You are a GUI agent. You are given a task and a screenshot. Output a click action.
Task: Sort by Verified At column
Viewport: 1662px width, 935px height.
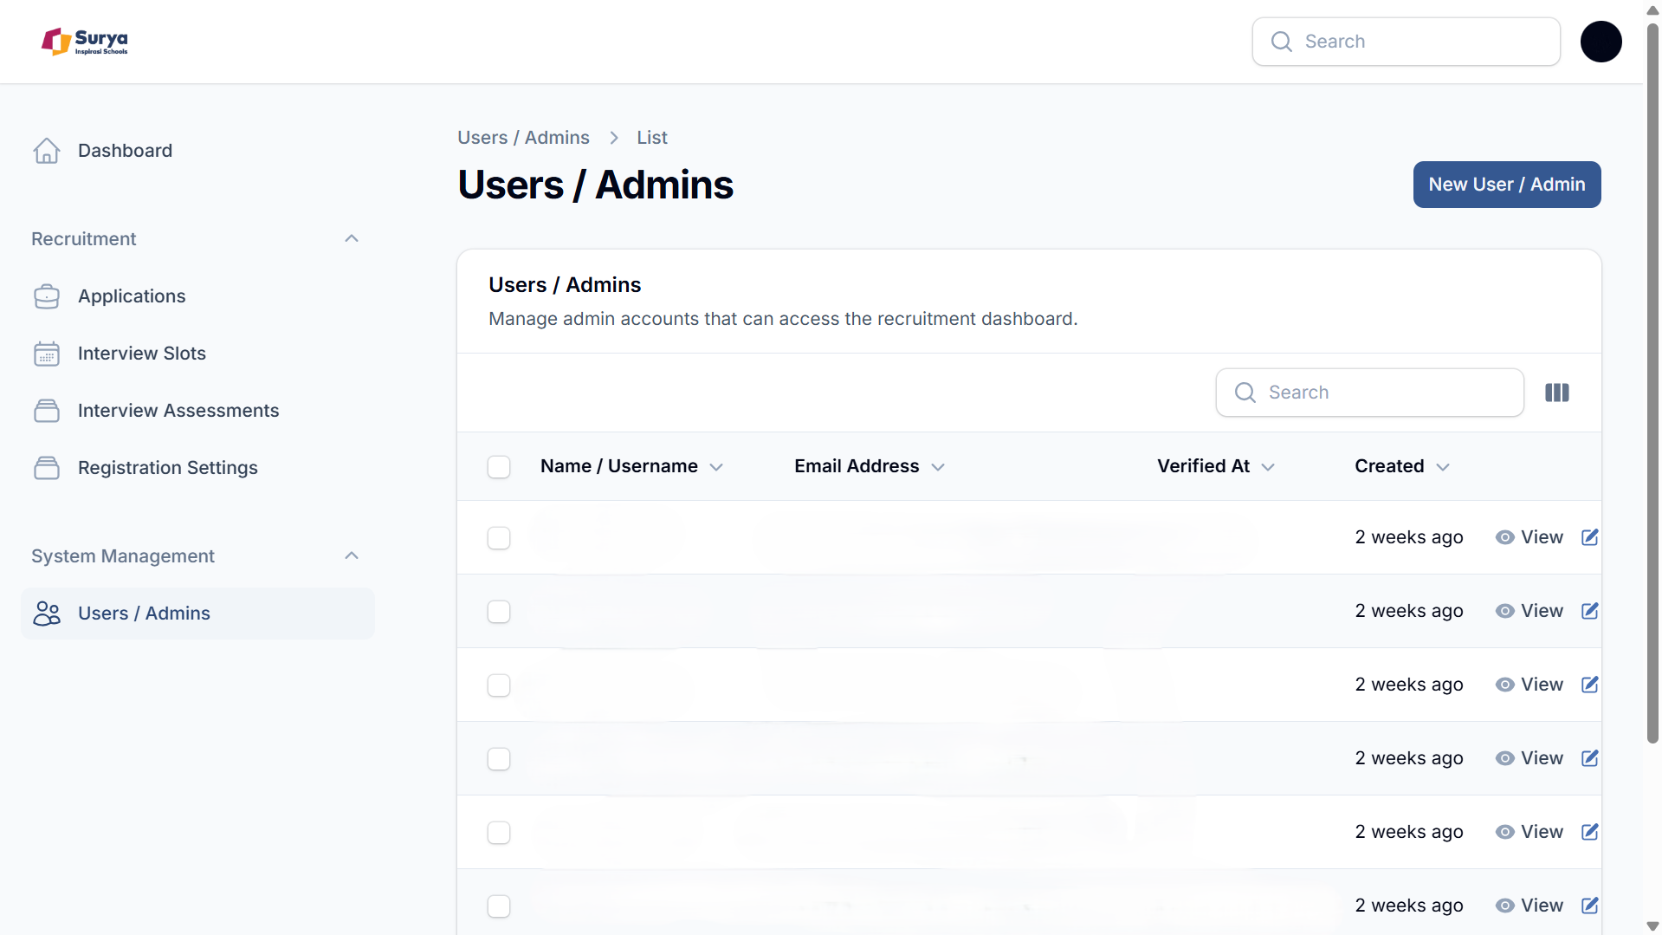(1216, 466)
